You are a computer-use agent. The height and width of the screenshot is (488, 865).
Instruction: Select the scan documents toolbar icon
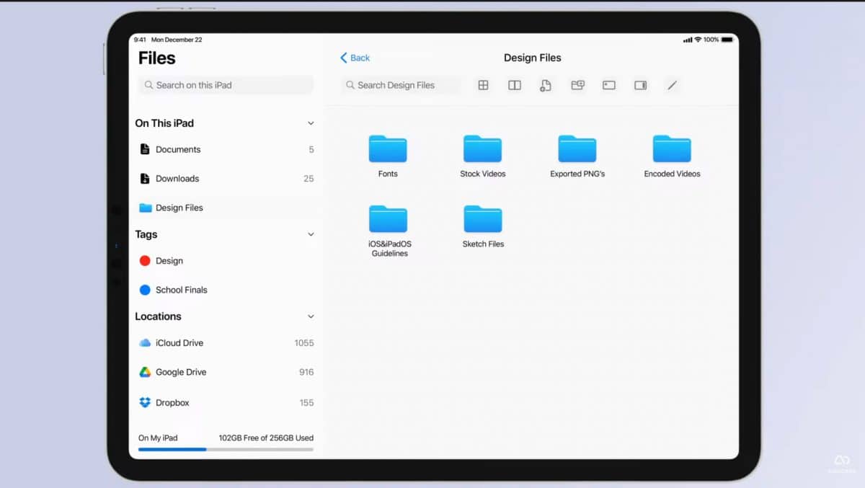(x=609, y=85)
